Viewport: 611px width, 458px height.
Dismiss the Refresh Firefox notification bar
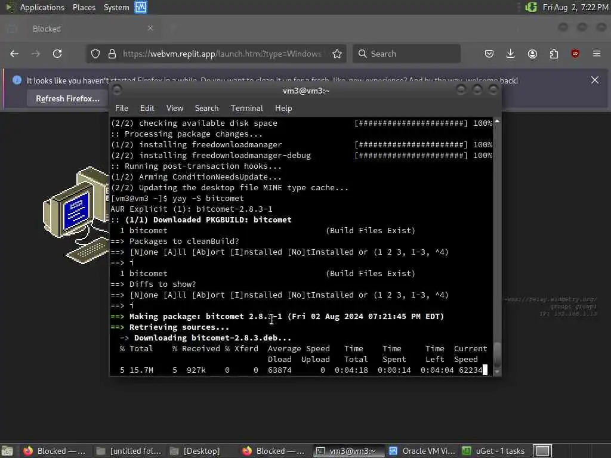point(595,81)
